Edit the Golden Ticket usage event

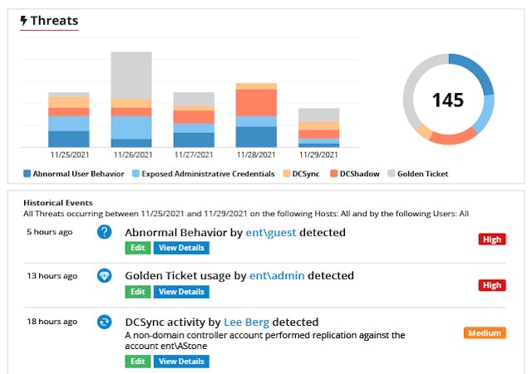(138, 292)
